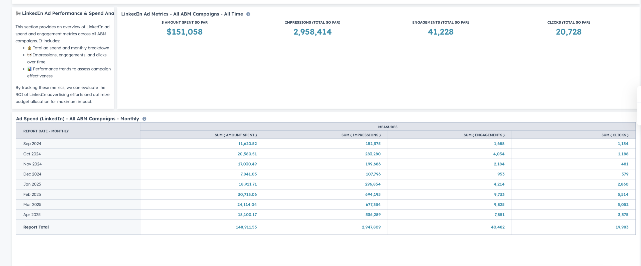Open impressions value 536,289
641x266 pixels.
click(373, 214)
